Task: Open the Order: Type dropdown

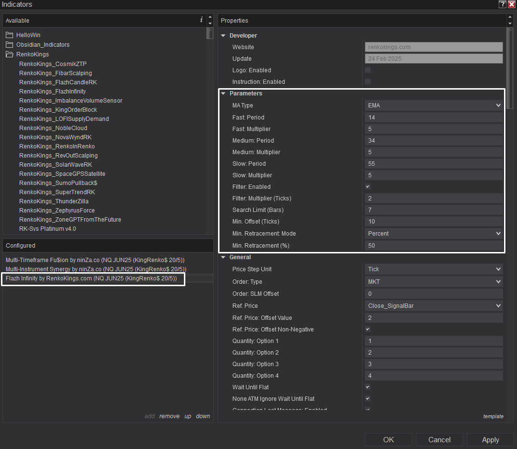Action: (434, 281)
